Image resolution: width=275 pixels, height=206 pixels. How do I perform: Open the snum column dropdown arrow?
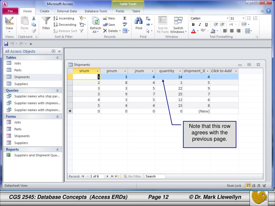pyautogui.click(x=97, y=71)
